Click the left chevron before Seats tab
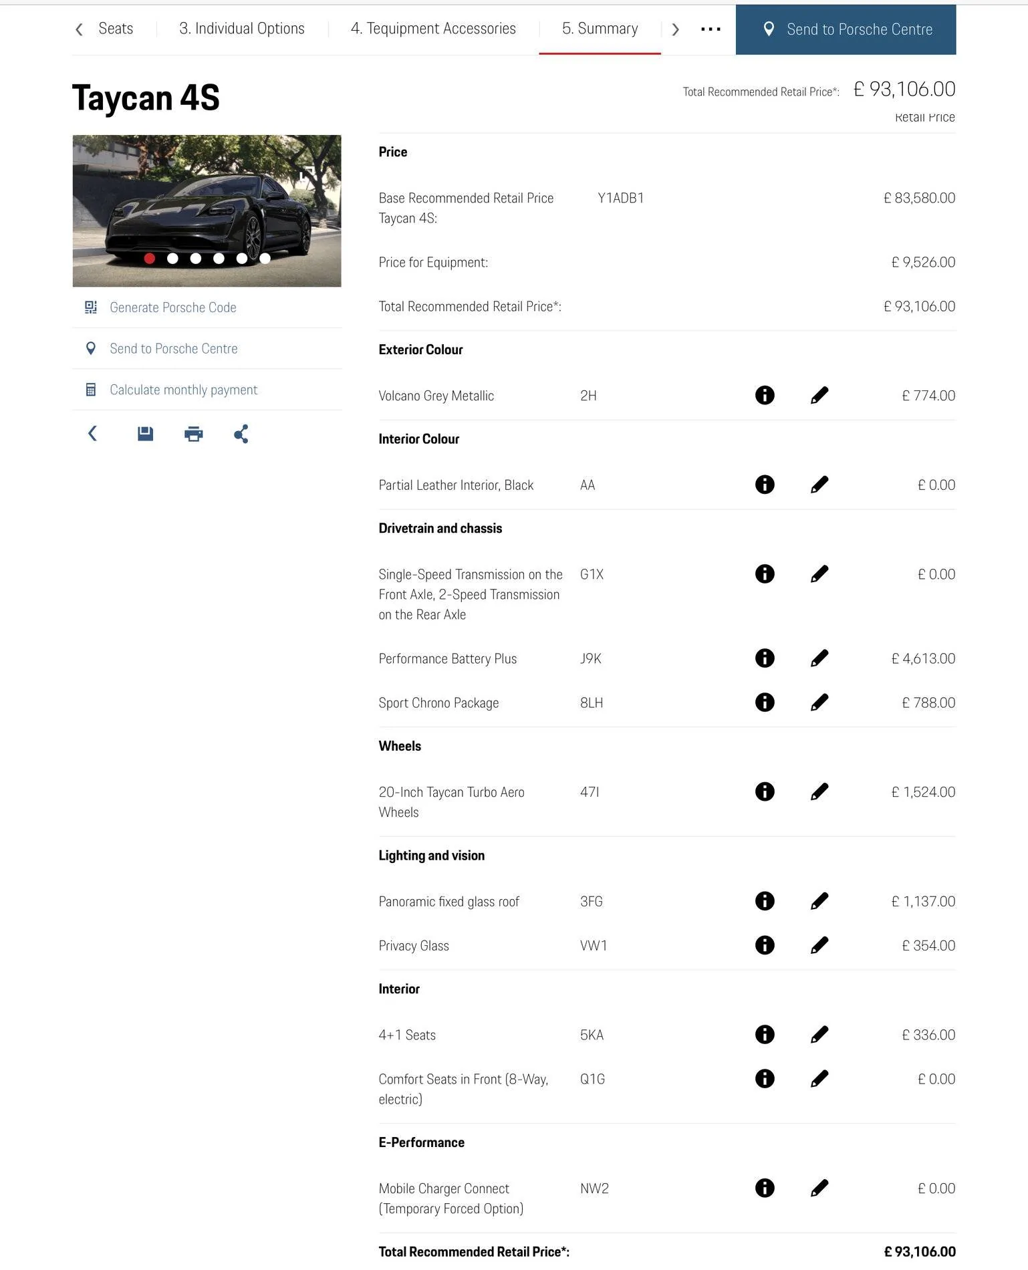The height and width of the screenshot is (1270, 1028). pos(80,29)
